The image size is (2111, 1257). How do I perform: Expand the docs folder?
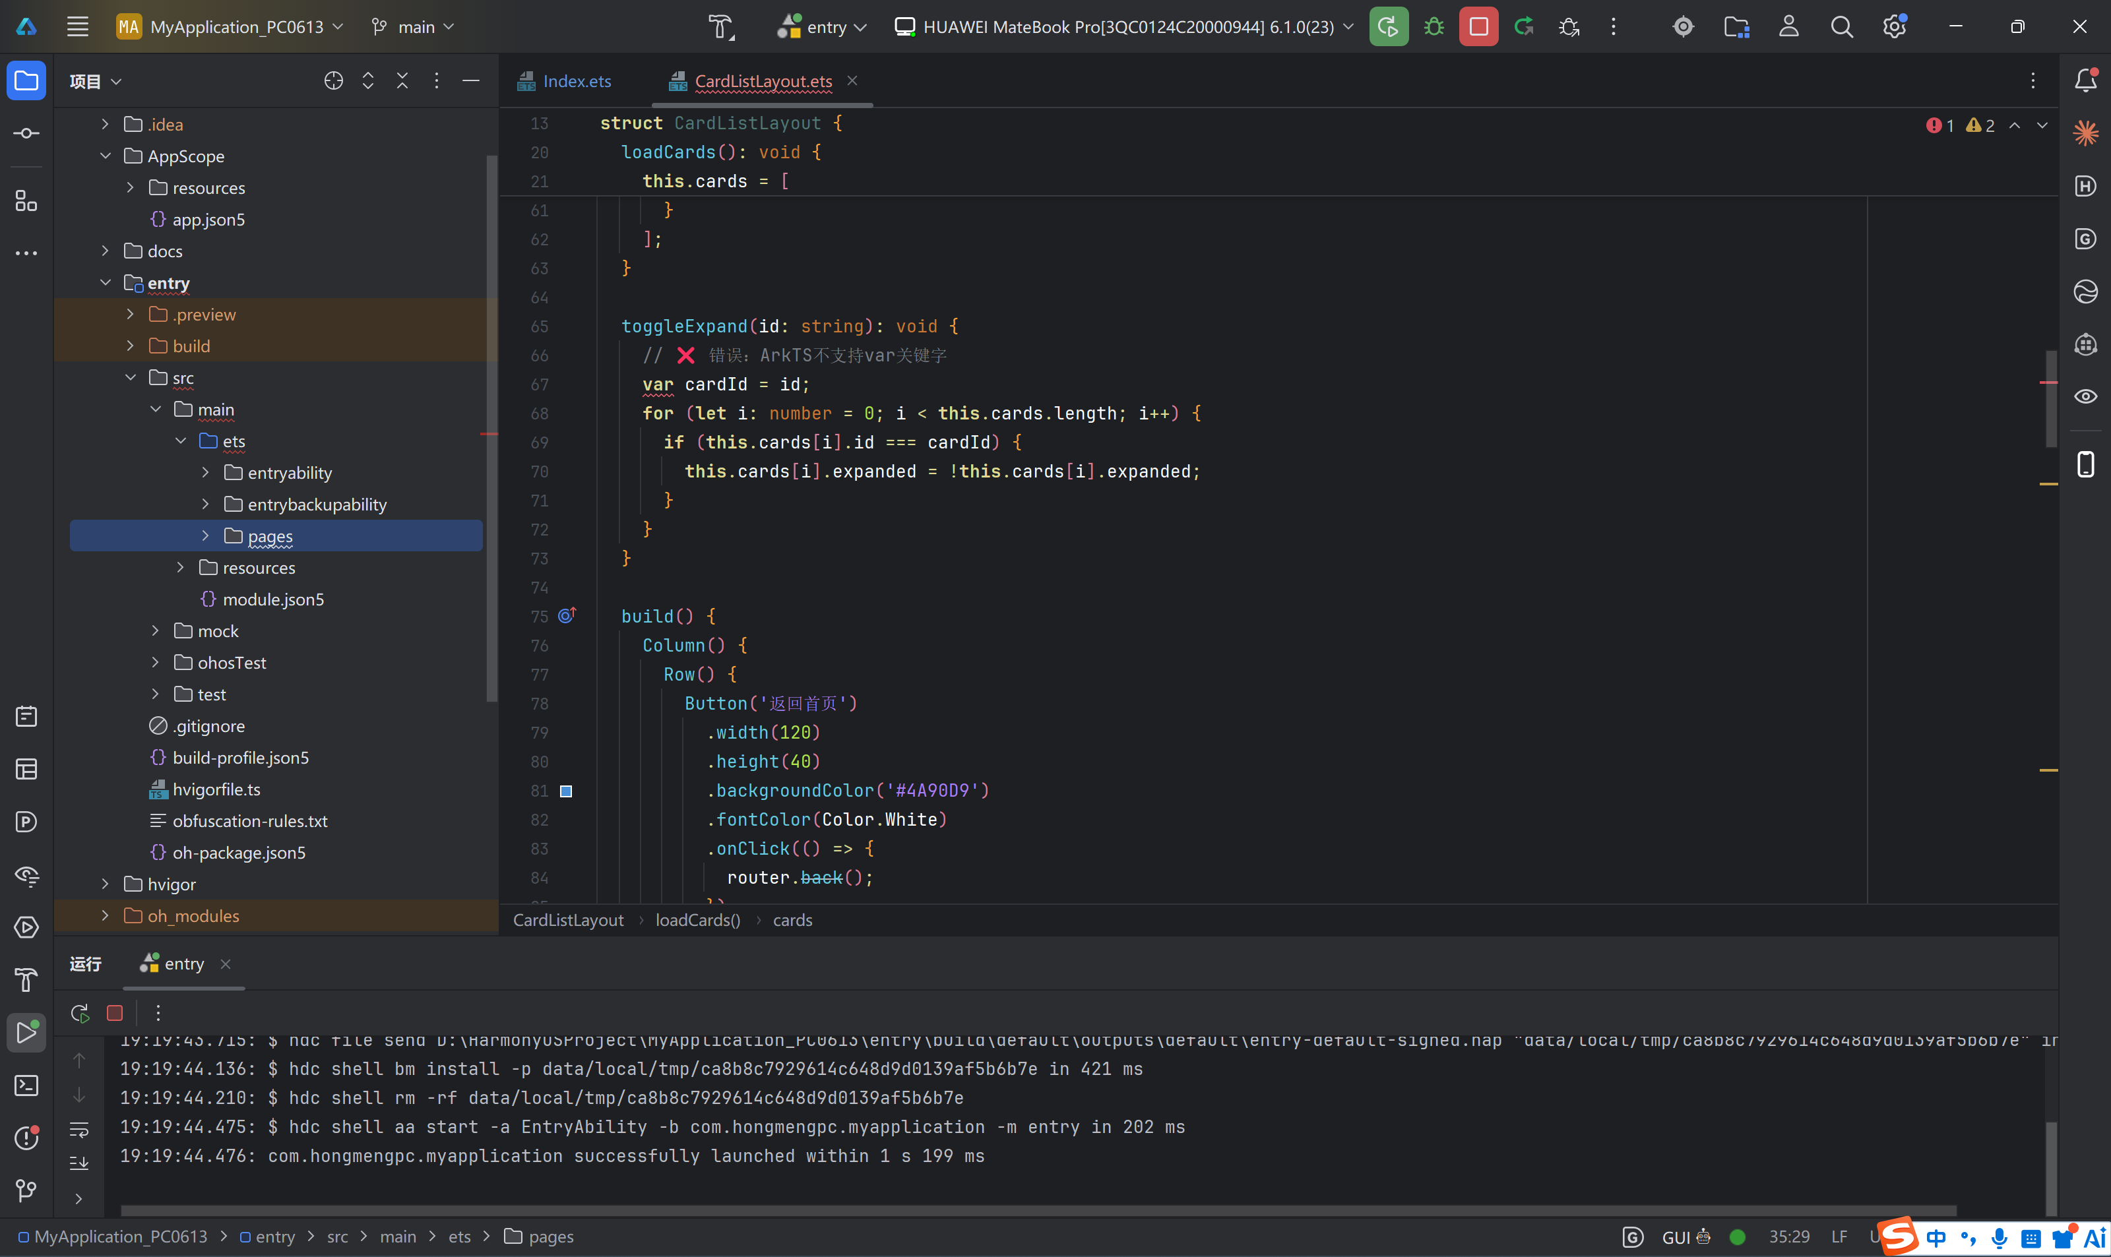105,251
